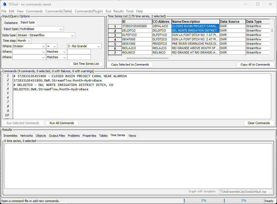The width and height of the screenshot is (277, 204).
Task: Select CLOSED BASIN PROJECT CANAL name cell
Action: click(196, 26)
